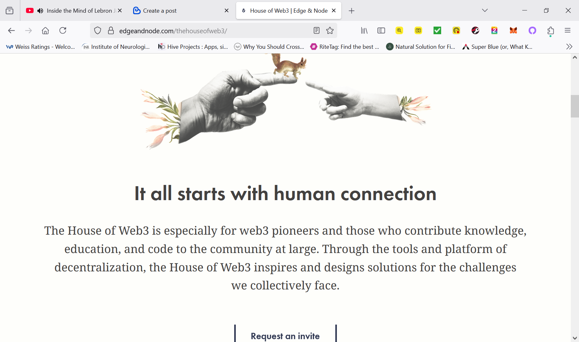This screenshot has width=579, height=342.
Task: Bookmark this page with the star icon
Action: 330,30
